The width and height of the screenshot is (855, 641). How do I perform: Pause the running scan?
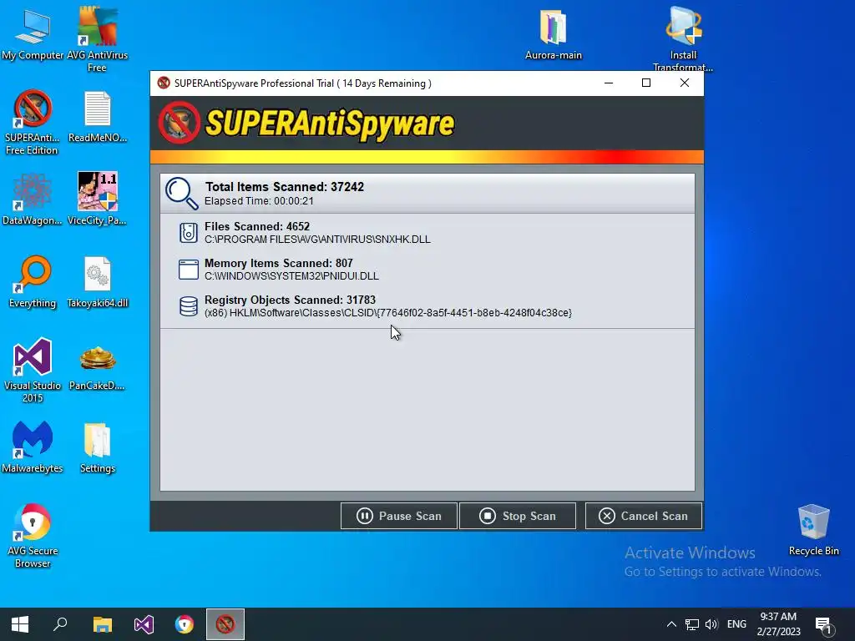tap(399, 516)
